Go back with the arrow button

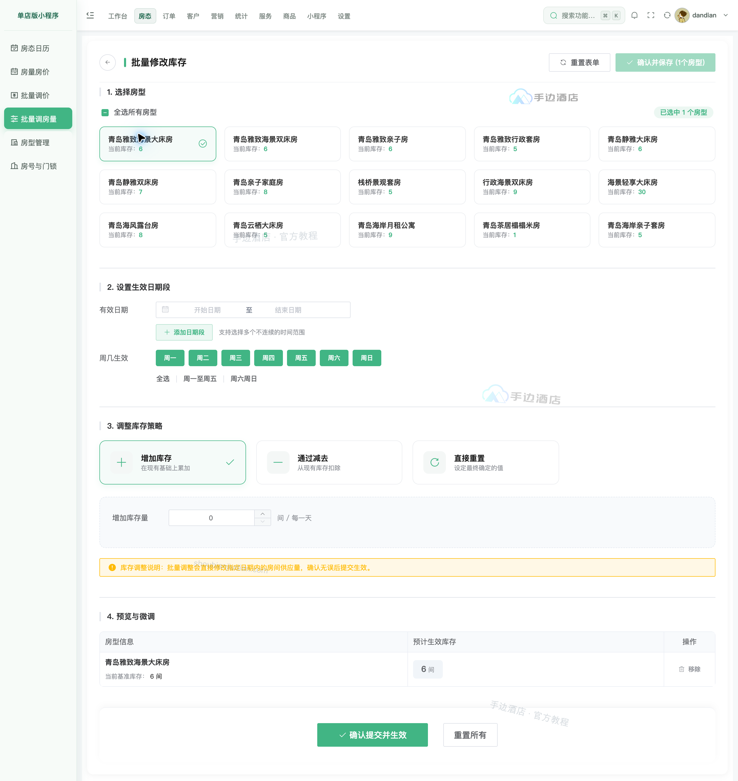point(107,62)
